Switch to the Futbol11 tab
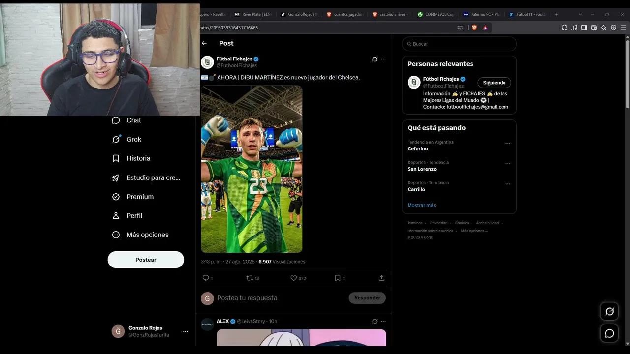The width and height of the screenshot is (630, 354). pos(528,14)
